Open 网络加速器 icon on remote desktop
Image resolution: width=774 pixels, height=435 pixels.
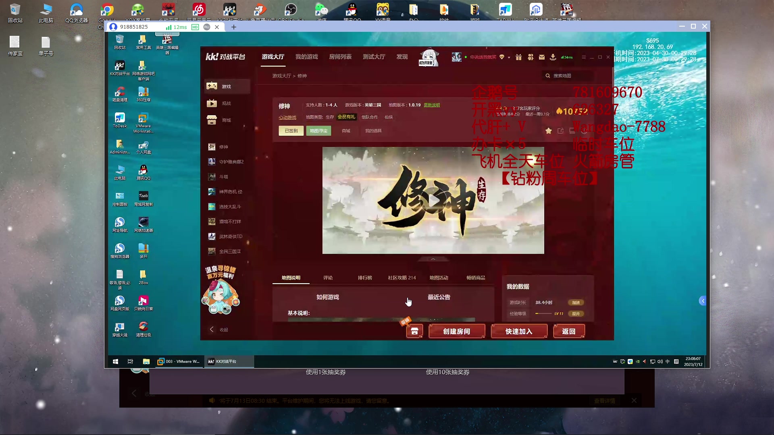[x=143, y=225]
